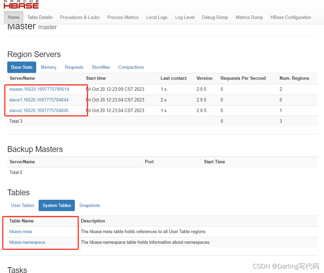Viewport: 324px width, 273px height.
Task: View the Compactions tab
Action: 131,67
